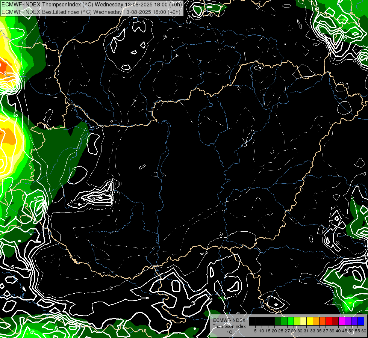368x338 pixels.
Task: Click legend tick value 25
Action: pos(281,331)
